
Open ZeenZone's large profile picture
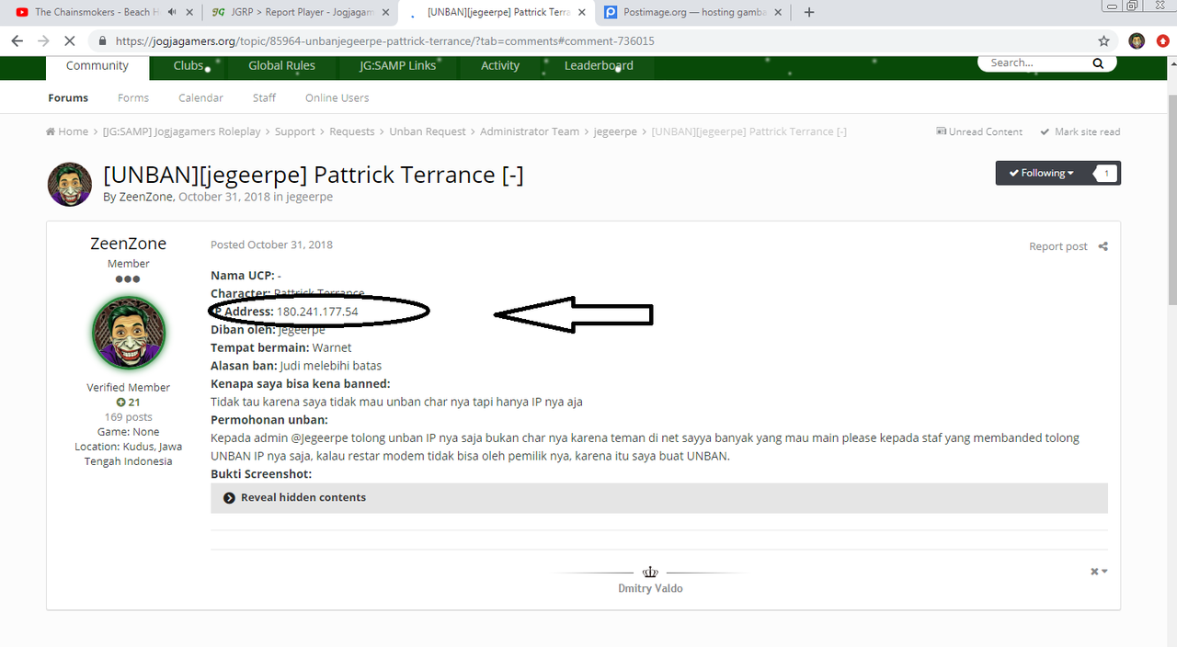pyautogui.click(x=129, y=332)
